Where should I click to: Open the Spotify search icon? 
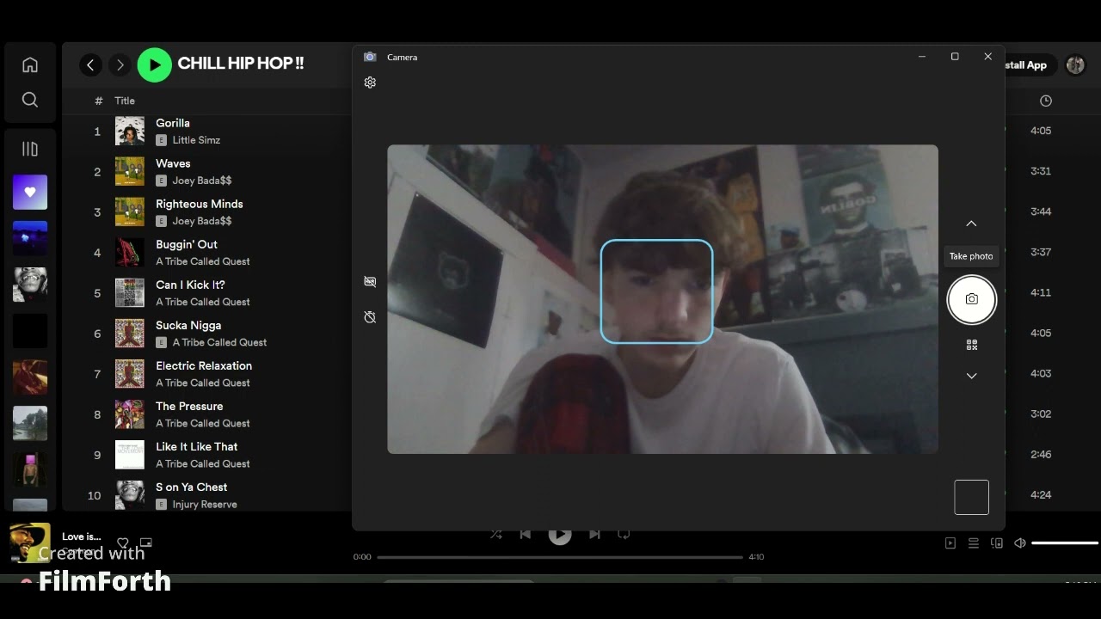point(30,100)
